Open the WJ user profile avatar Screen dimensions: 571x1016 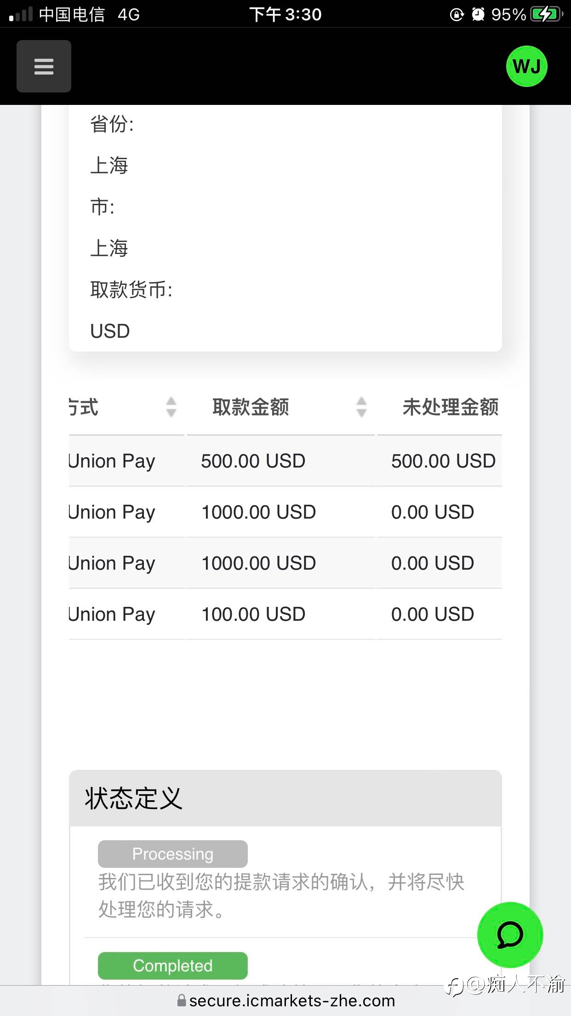526,66
